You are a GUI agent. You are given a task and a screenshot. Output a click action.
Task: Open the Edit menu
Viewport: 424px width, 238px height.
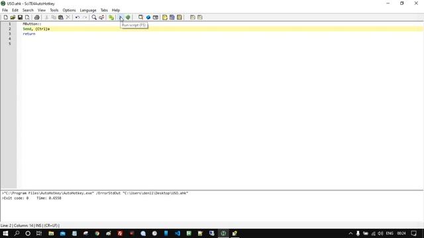15,11
